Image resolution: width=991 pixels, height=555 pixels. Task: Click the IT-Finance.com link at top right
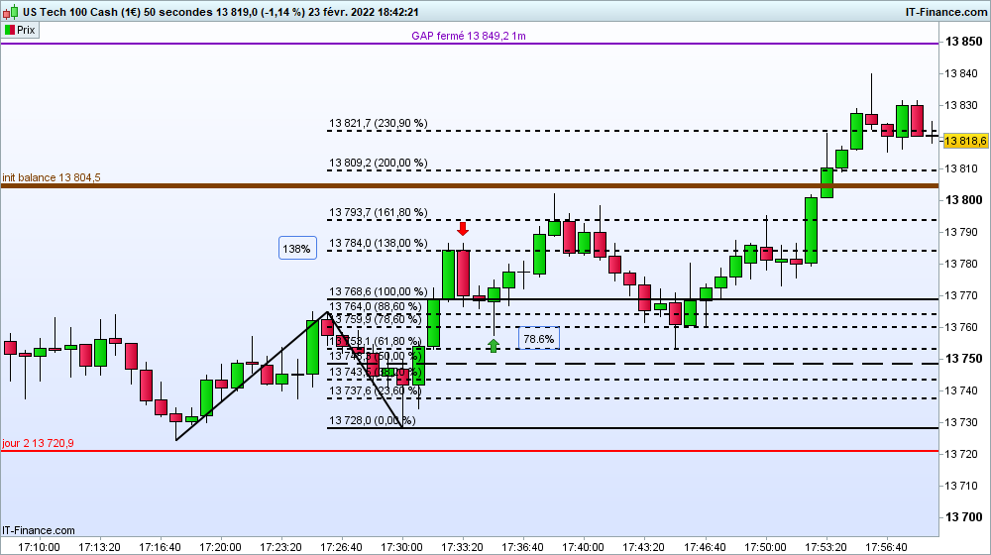coord(946,11)
